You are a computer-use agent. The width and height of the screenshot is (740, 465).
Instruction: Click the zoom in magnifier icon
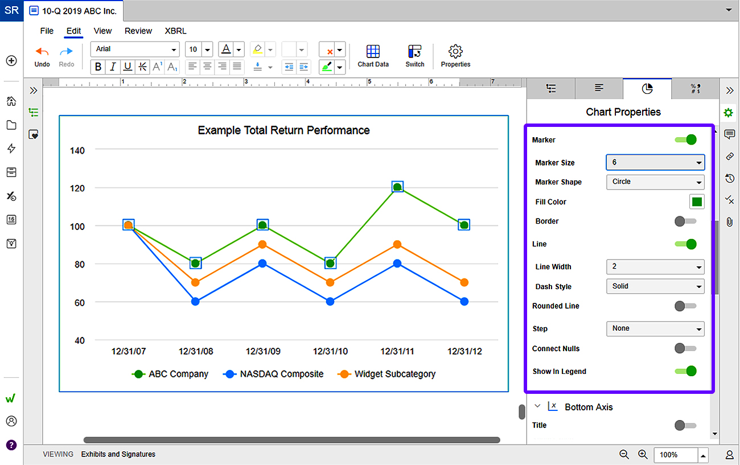(643, 454)
